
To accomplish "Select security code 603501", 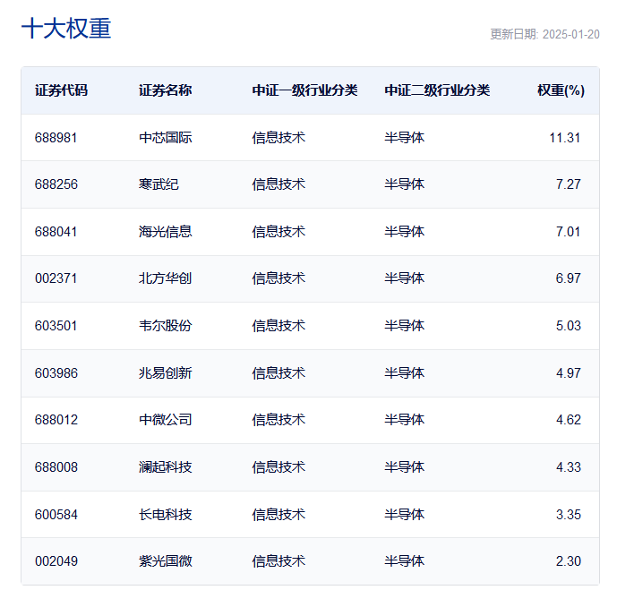I will pyautogui.click(x=56, y=326).
